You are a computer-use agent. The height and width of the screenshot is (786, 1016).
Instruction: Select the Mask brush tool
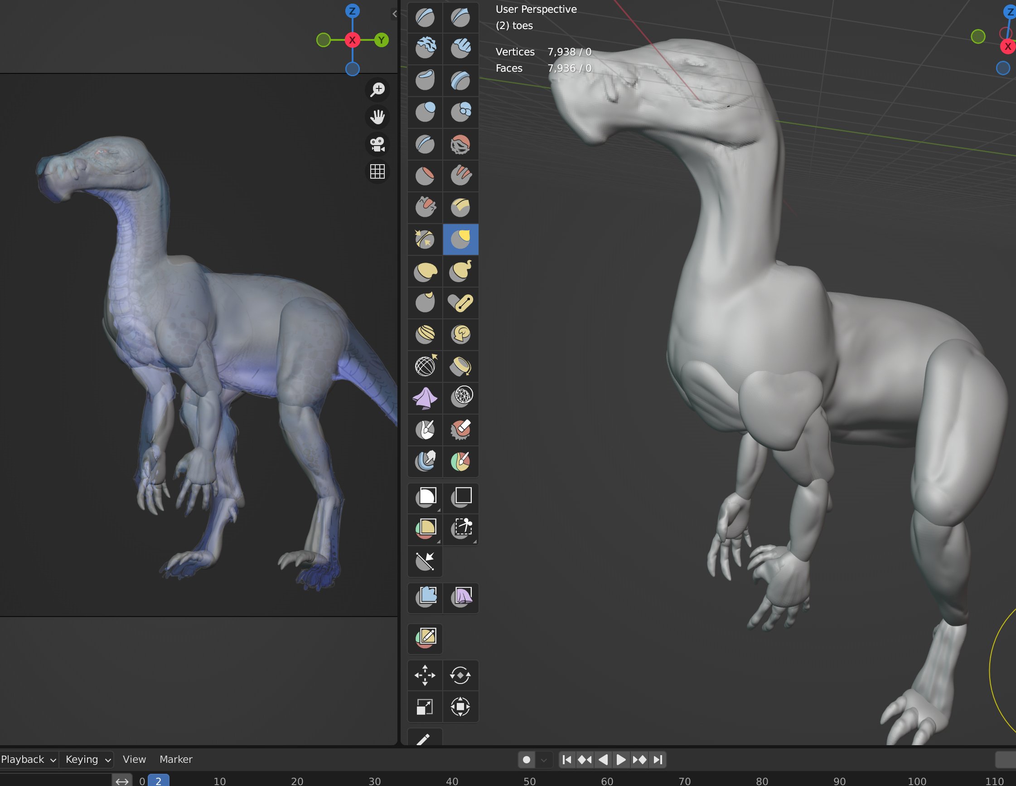[x=425, y=430]
